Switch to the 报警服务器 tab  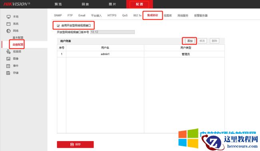[x=201, y=16]
